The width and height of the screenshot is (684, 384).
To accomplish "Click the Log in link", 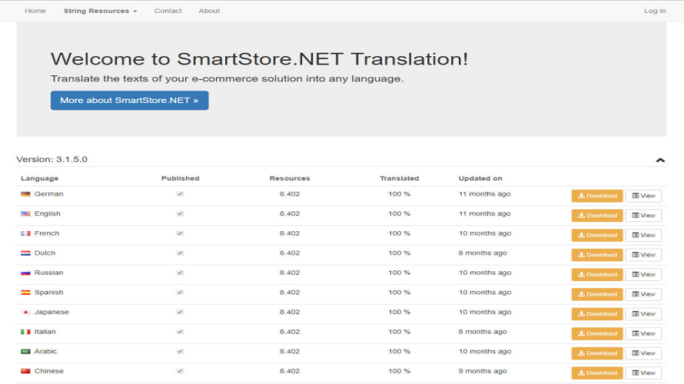I will tap(655, 11).
